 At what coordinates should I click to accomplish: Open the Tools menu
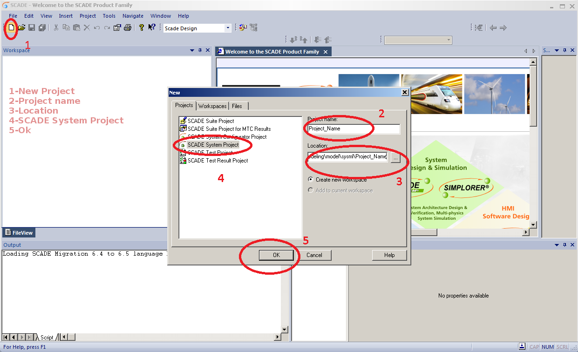tap(109, 16)
